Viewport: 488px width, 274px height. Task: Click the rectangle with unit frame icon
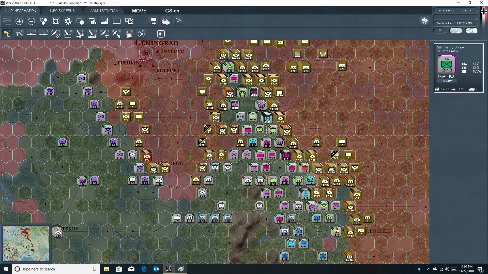pyautogui.click(x=129, y=21)
